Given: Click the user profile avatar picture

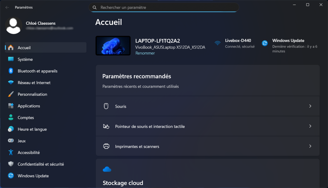Looking at the screenshot, I should (x=14, y=25).
